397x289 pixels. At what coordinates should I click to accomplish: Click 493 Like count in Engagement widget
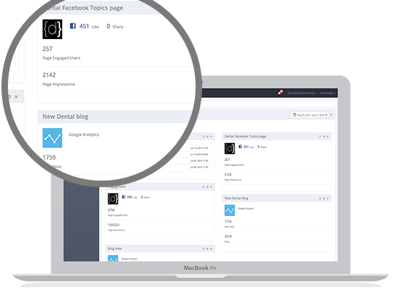point(131,197)
